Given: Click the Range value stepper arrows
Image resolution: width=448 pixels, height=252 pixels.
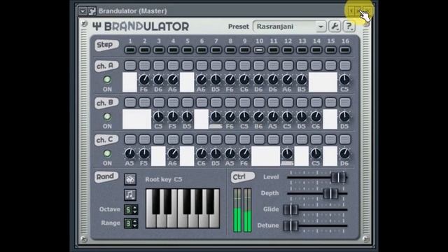Looking at the screenshot, I should (135, 223).
